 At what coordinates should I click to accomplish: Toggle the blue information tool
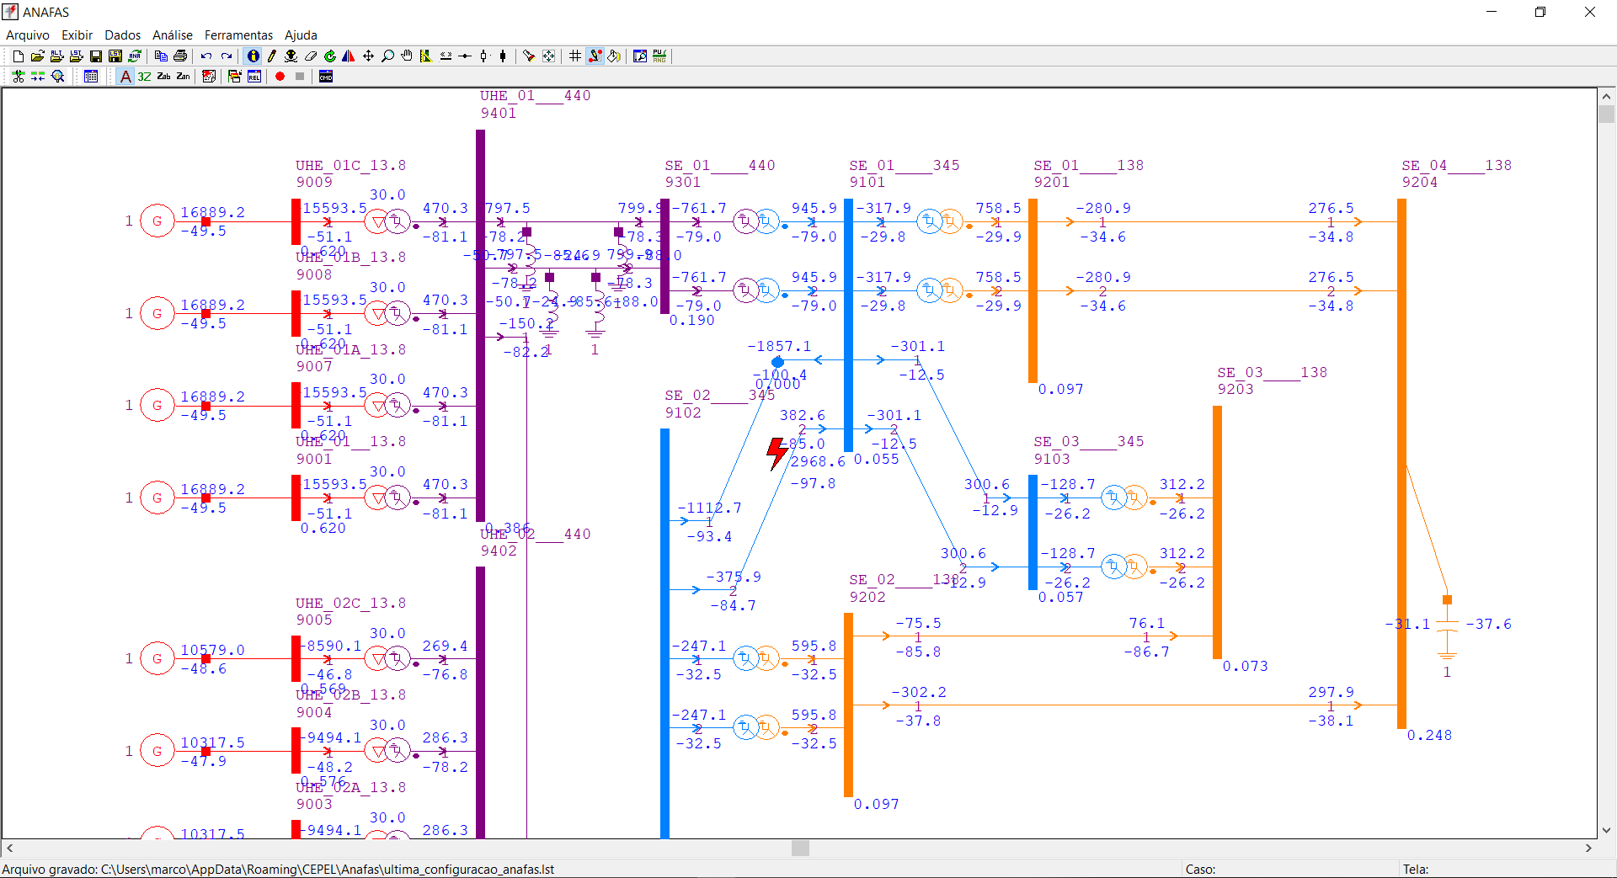click(x=253, y=56)
